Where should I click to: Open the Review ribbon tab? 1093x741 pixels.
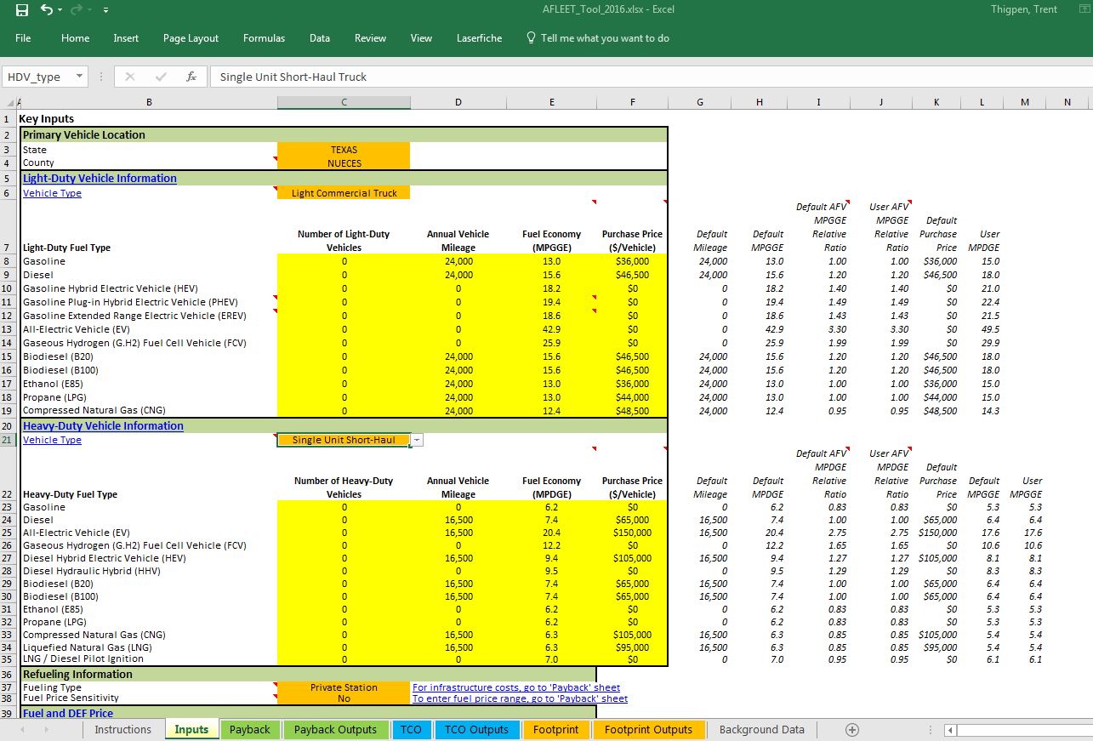pyautogui.click(x=370, y=38)
